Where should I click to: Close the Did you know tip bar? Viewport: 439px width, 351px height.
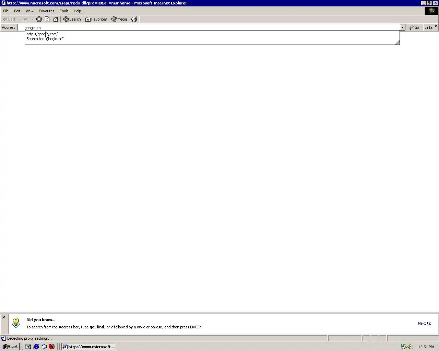click(x=4, y=317)
